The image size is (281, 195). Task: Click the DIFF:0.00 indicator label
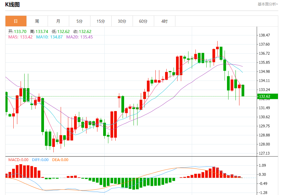click(x=40, y=160)
